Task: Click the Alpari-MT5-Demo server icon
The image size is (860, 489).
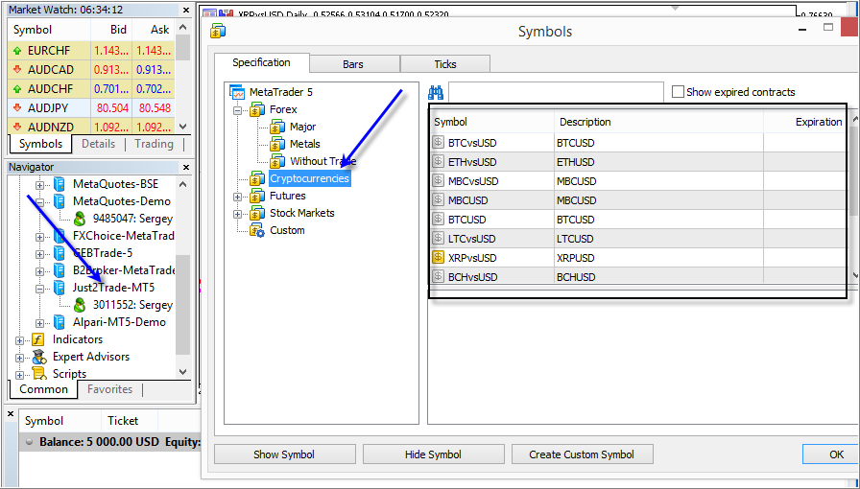Action: (59, 322)
